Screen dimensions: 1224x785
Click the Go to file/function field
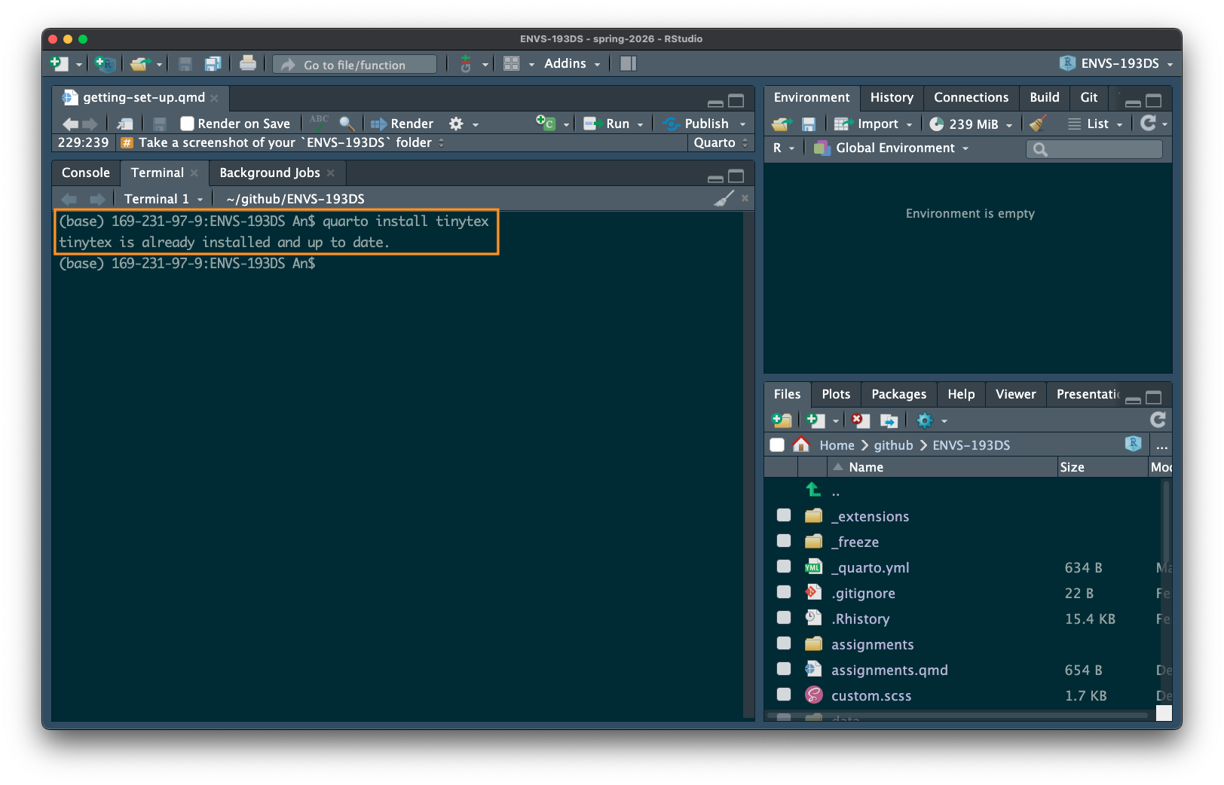point(355,65)
